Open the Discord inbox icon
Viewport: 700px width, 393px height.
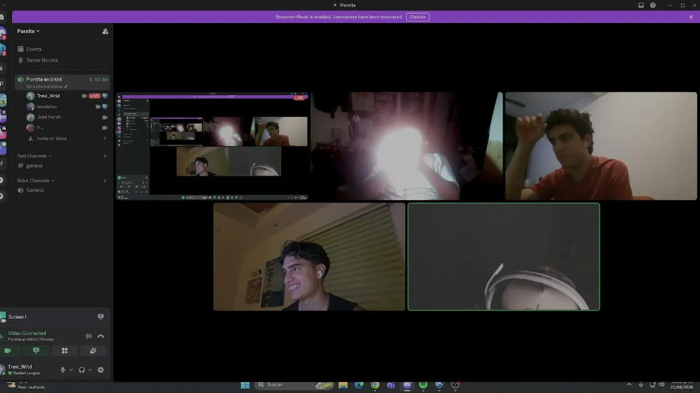[x=641, y=5]
